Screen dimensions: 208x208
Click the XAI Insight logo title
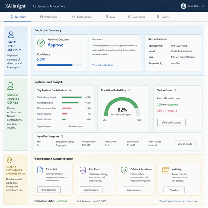coord(15,6)
